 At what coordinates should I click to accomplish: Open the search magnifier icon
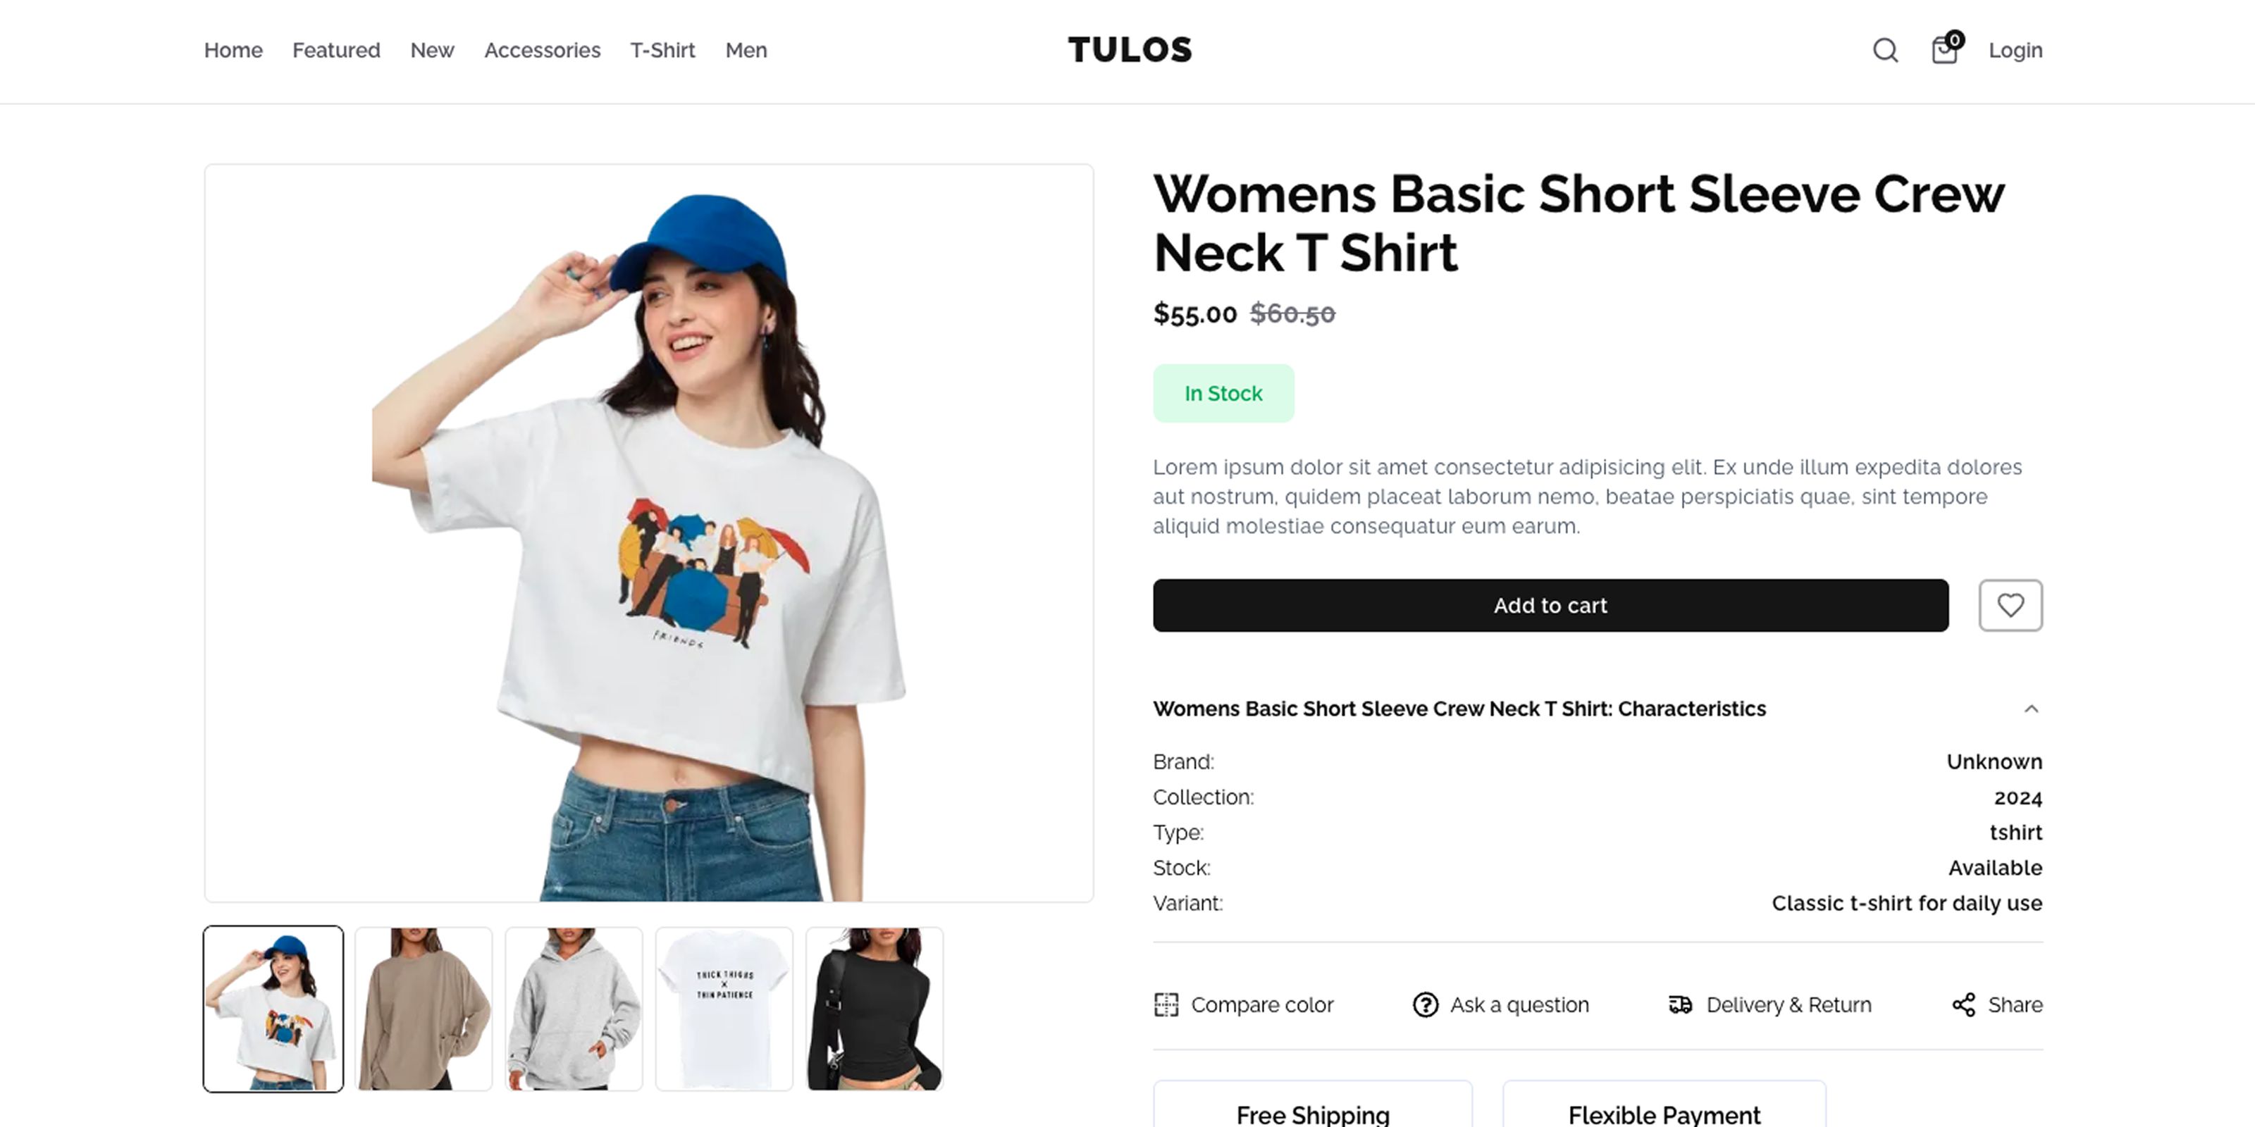pyautogui.click(x=1885, y=51)
